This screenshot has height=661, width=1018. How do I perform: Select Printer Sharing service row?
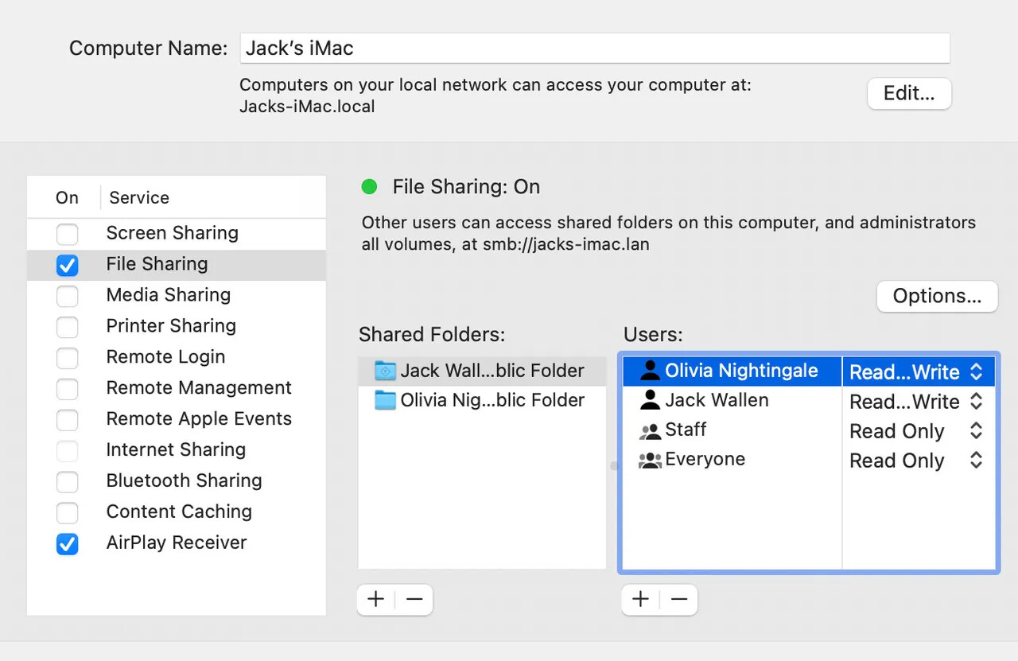click(177, 326)
